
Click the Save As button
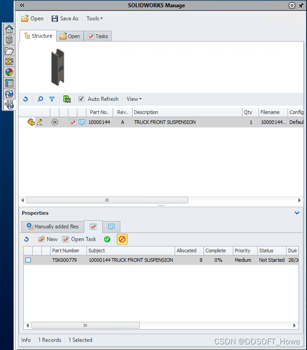click(65, 18)
